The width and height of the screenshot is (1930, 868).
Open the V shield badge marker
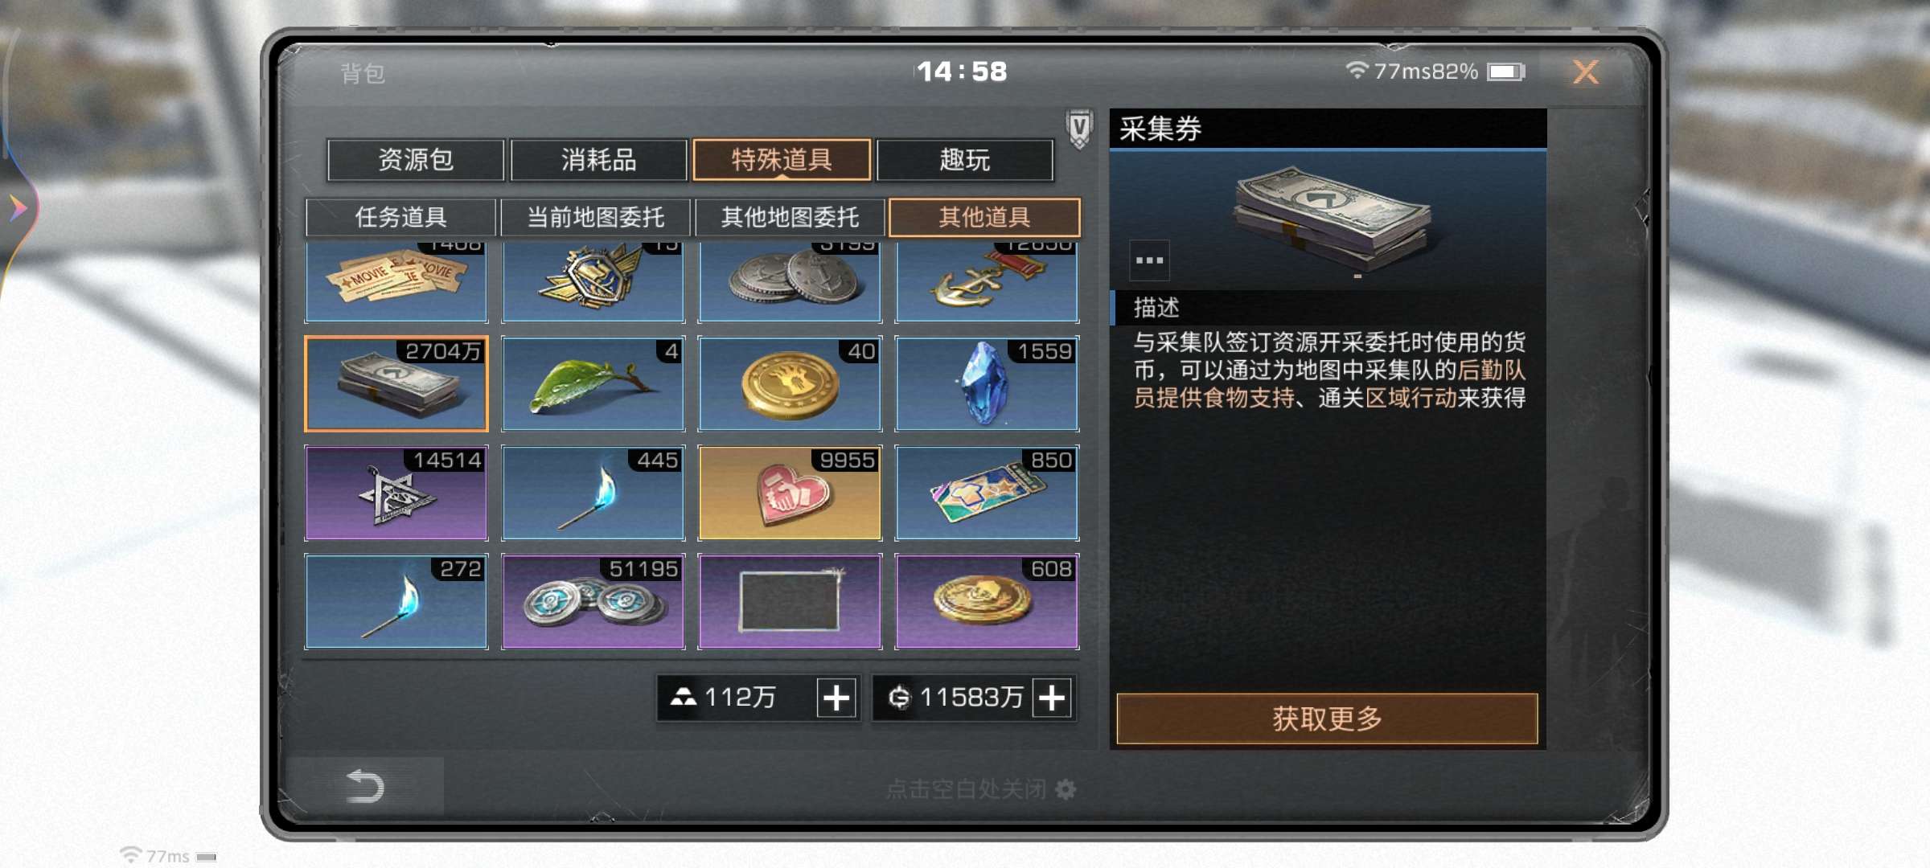1079,129
